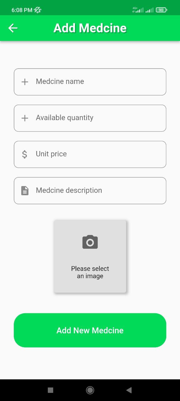Tap the plus icon beside Available quantity

click(x=25, y=118)
